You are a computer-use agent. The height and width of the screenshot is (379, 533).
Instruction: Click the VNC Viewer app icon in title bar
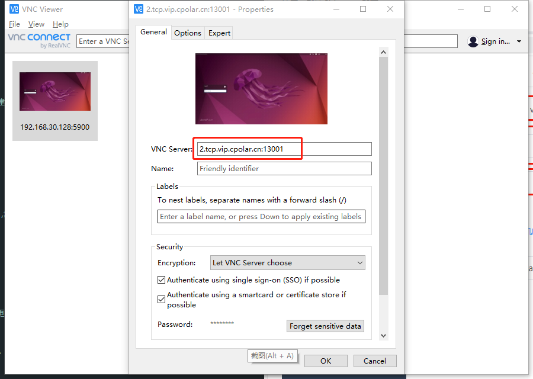(x=14, y=9)
